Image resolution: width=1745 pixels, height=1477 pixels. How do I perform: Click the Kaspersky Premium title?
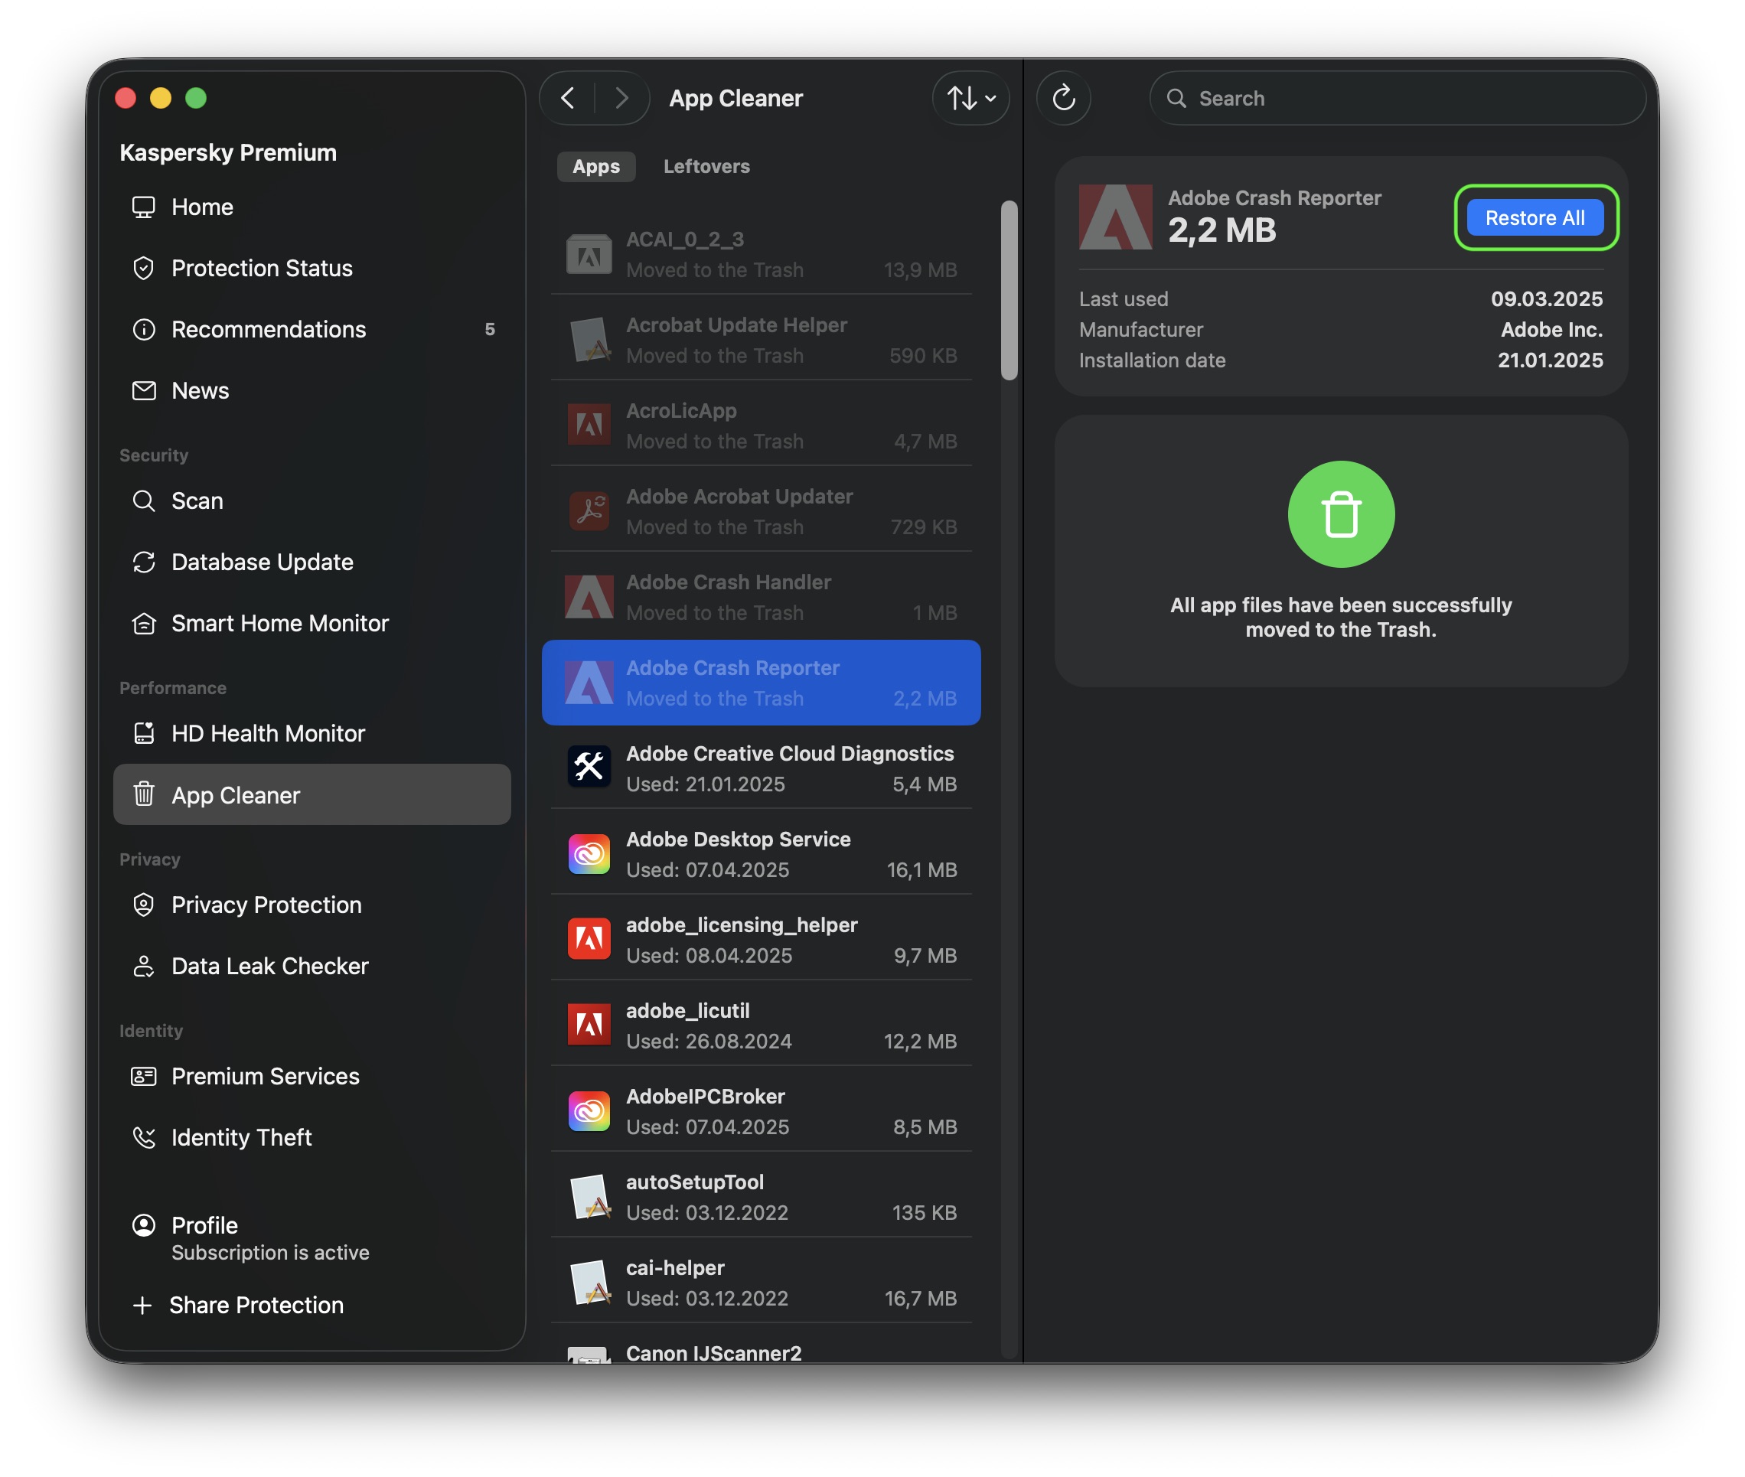228,152
